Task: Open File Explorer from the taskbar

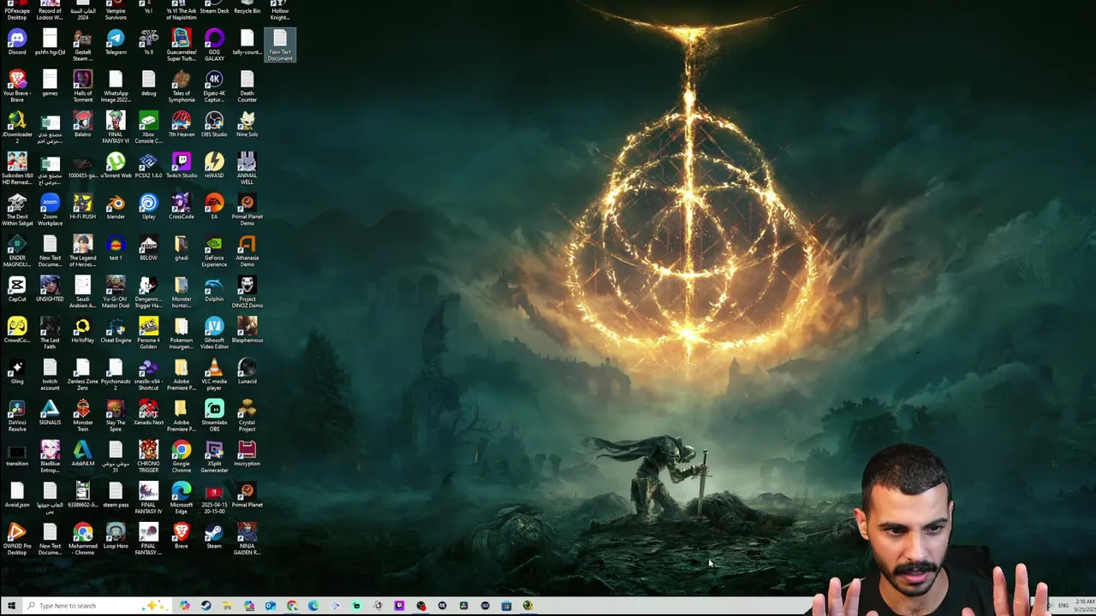Action: tap(227, 606)
